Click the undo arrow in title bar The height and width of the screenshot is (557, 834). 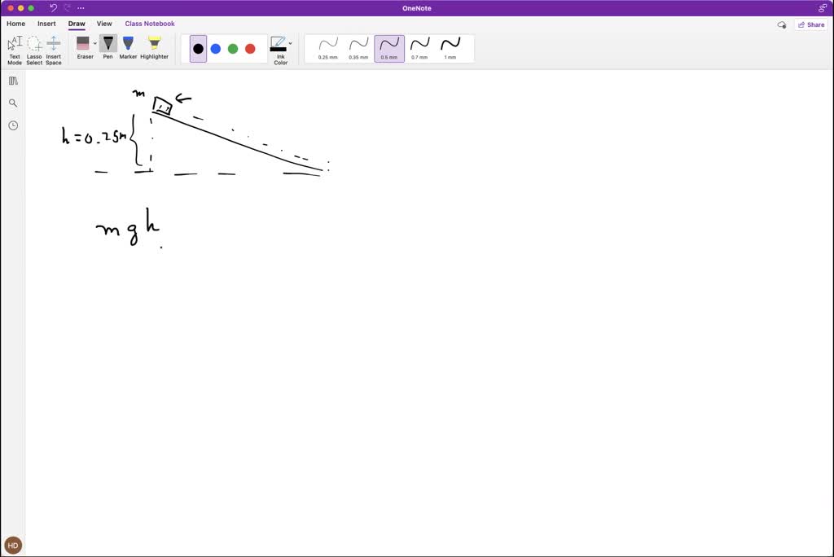[54, 8]
